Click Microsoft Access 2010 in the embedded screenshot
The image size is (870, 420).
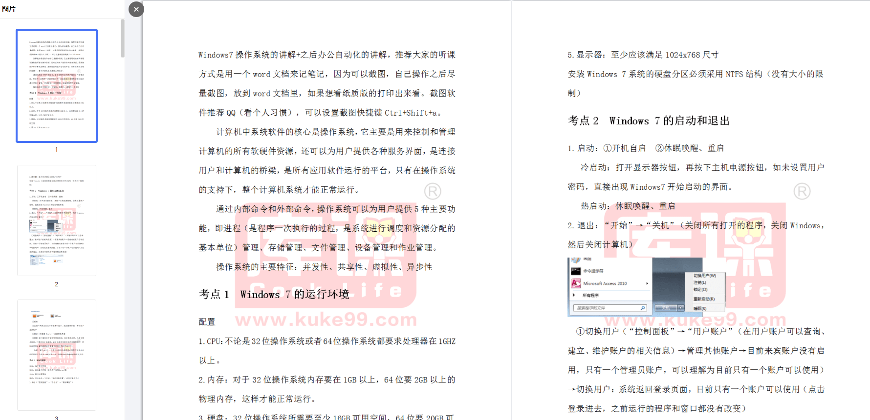(x=605, y=283)
